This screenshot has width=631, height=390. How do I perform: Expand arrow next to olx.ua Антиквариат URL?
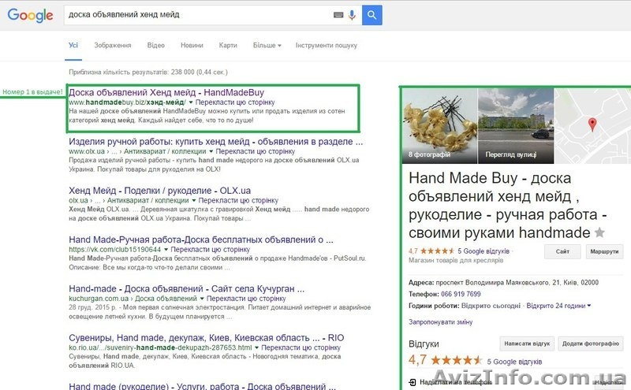[x=194, y=201]
